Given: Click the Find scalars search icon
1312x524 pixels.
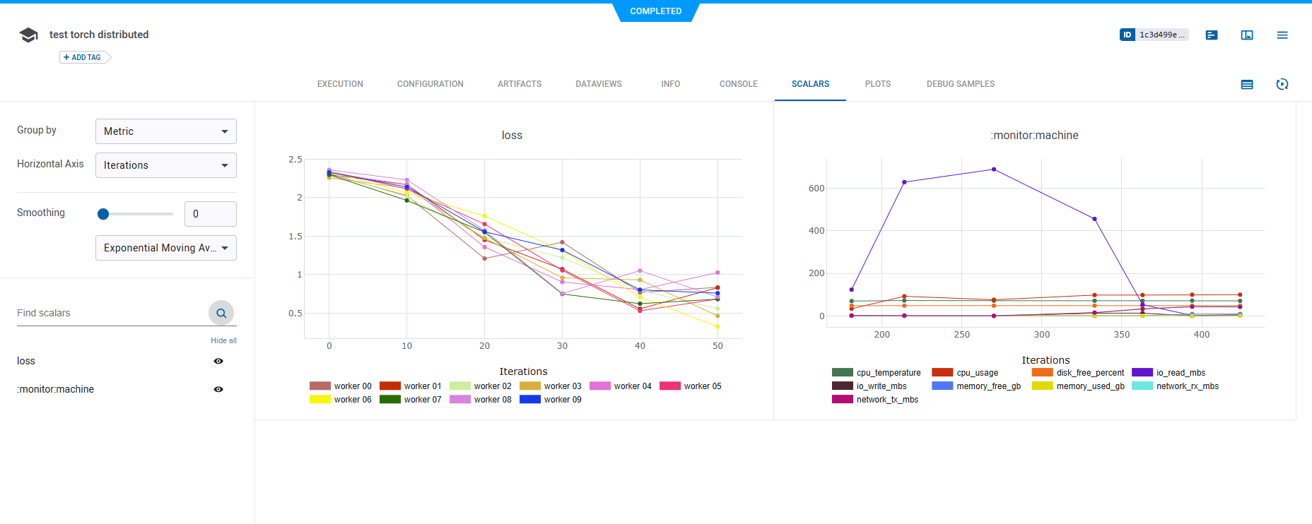Looking at the screenshot, I should tap(221, 313).
